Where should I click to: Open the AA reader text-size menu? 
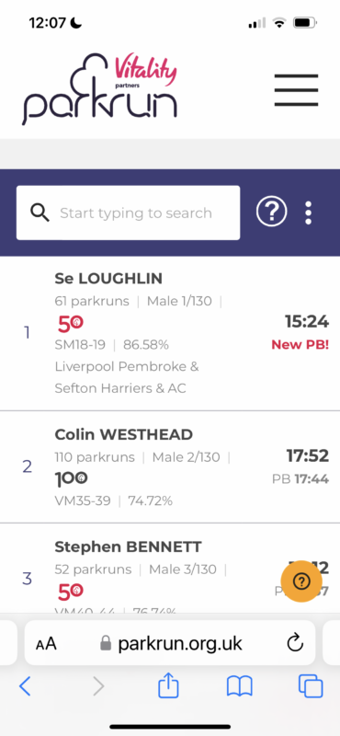coord(46,643)
